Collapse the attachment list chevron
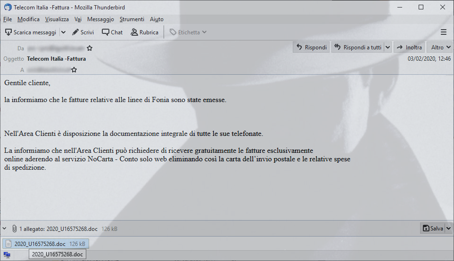The height and width of the screenshot is (261, 454). (x=4, y=229)
